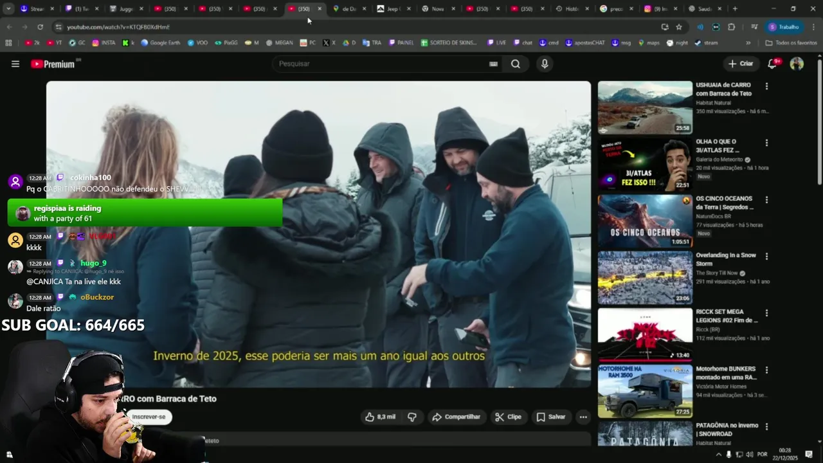Image resolution: width=823 pixels, height=463 pixels.
Task: Go to YouTube Premium home logo
Action: 53,64
